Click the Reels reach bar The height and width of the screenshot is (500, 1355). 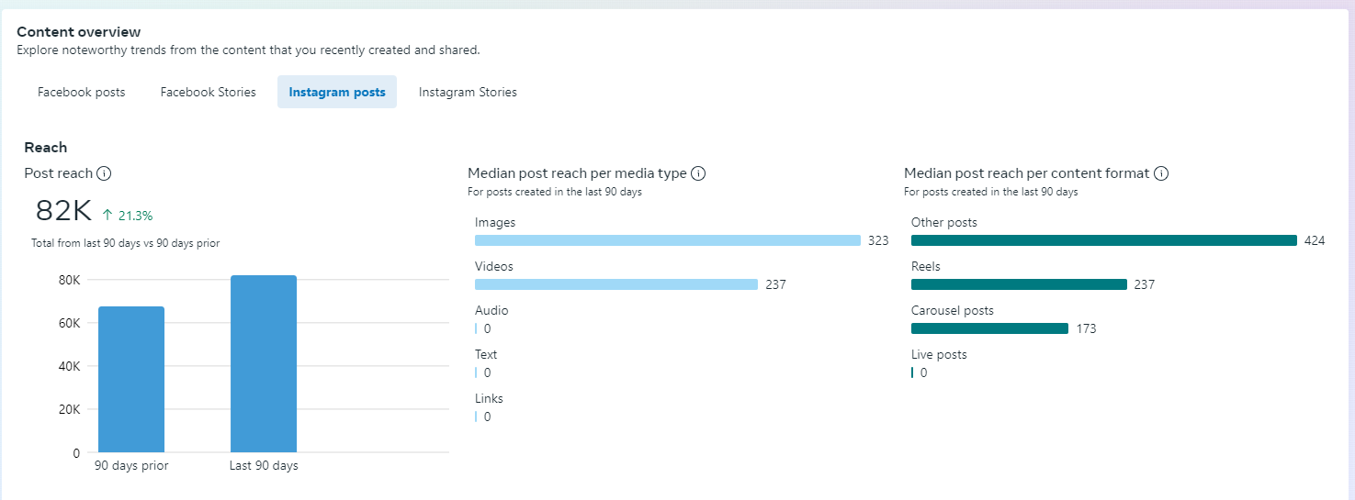1019,284
